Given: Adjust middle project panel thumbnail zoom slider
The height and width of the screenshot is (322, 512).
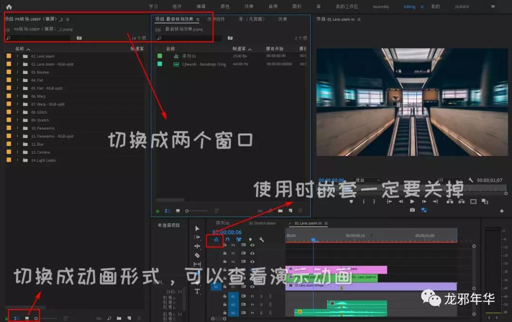Looking at the screenshot, I should pos(196,211).
